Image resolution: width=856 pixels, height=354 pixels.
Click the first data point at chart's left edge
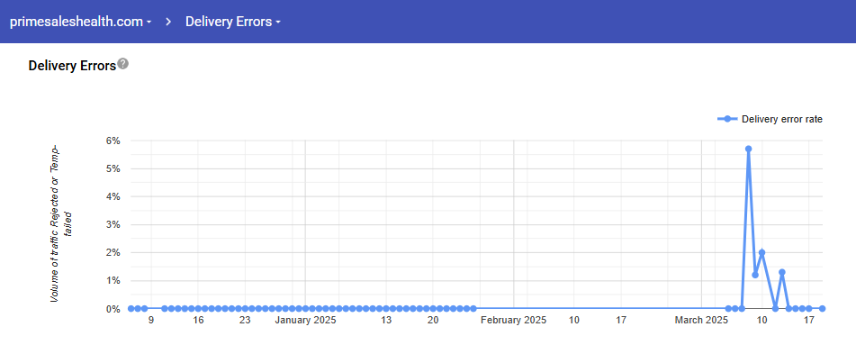tap(131, 309)
